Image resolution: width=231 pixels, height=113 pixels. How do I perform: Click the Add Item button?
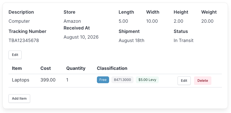coord(19,99)
